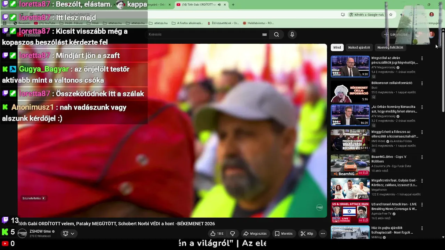This screenshot has width=445, height=250.
Task: Open the Békemenet cellainformáció thumbnail
Action: (350, 91)
